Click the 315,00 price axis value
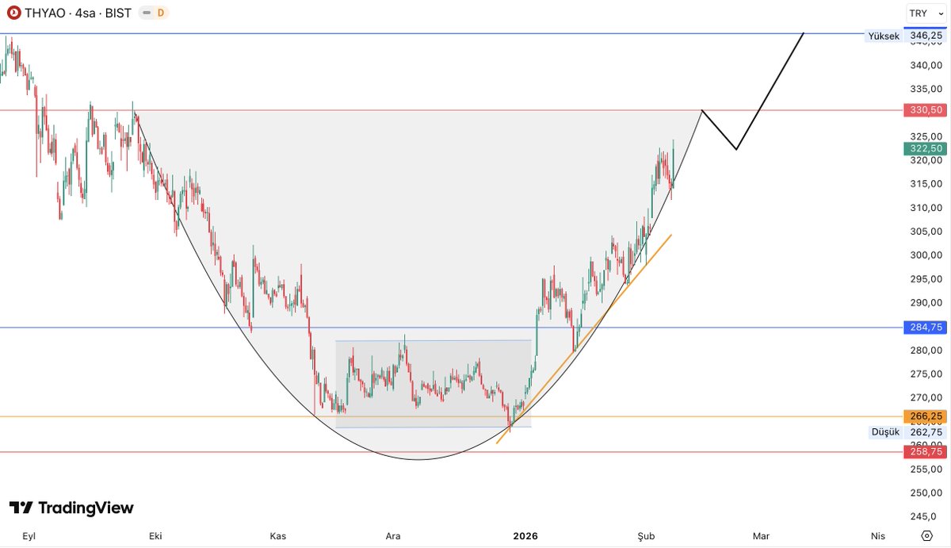951x548 pixels. click(x=926, y=184)
